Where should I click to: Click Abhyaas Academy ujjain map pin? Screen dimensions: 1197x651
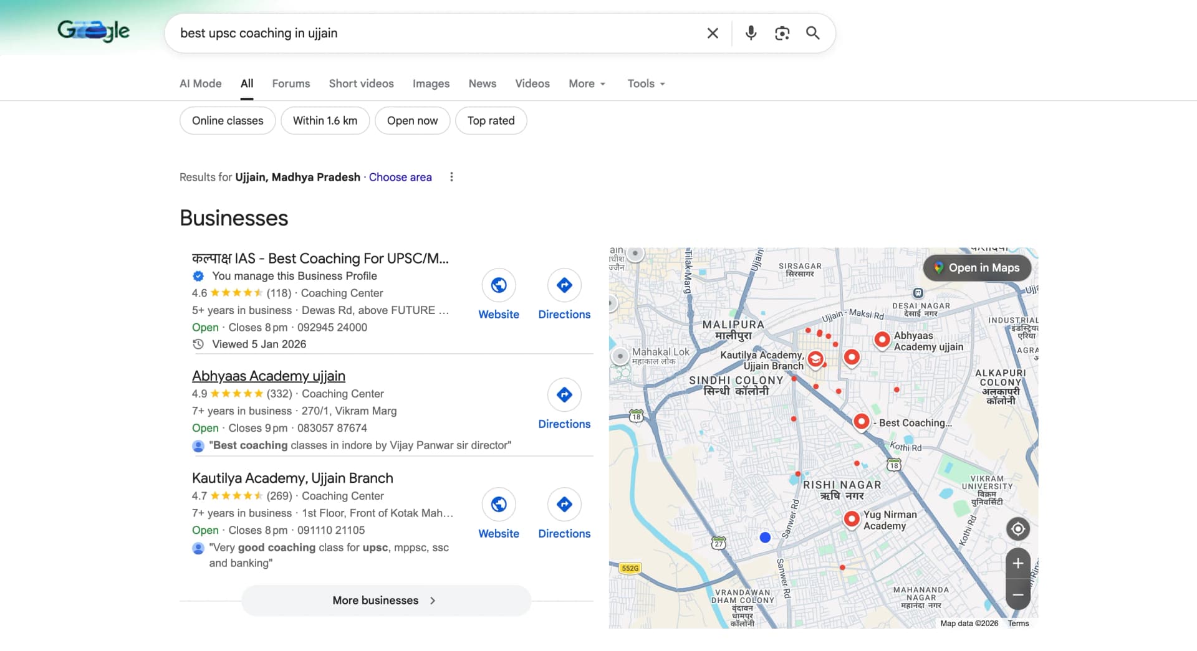882,340
